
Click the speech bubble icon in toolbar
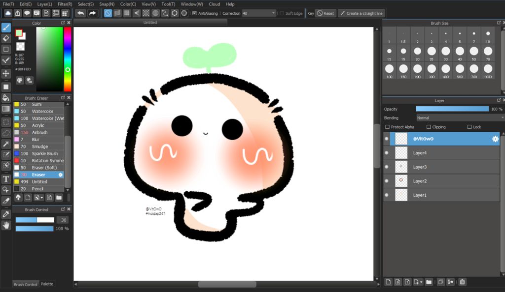coord(27,13)
